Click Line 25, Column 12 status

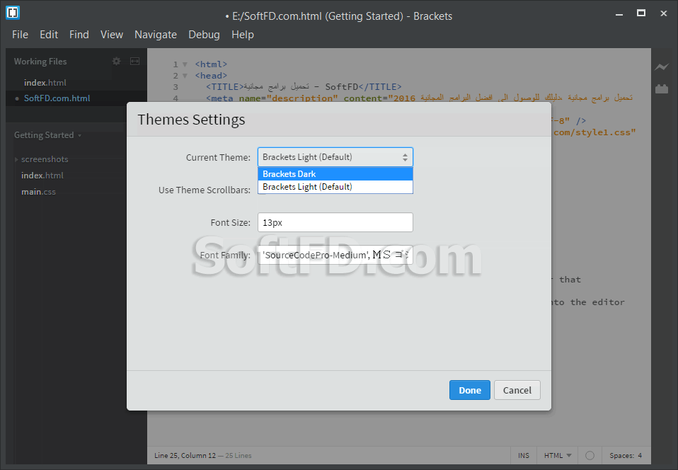coord(185,455)
